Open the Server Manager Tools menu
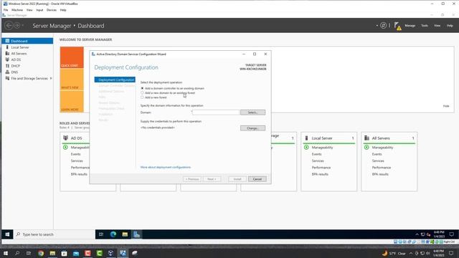Viewport: 459px width, 258px height. [425, 26]
